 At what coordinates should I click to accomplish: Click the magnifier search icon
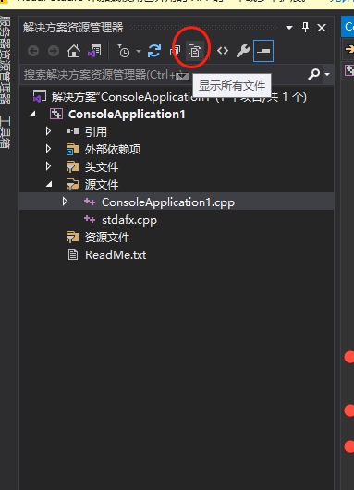[314, 74]
